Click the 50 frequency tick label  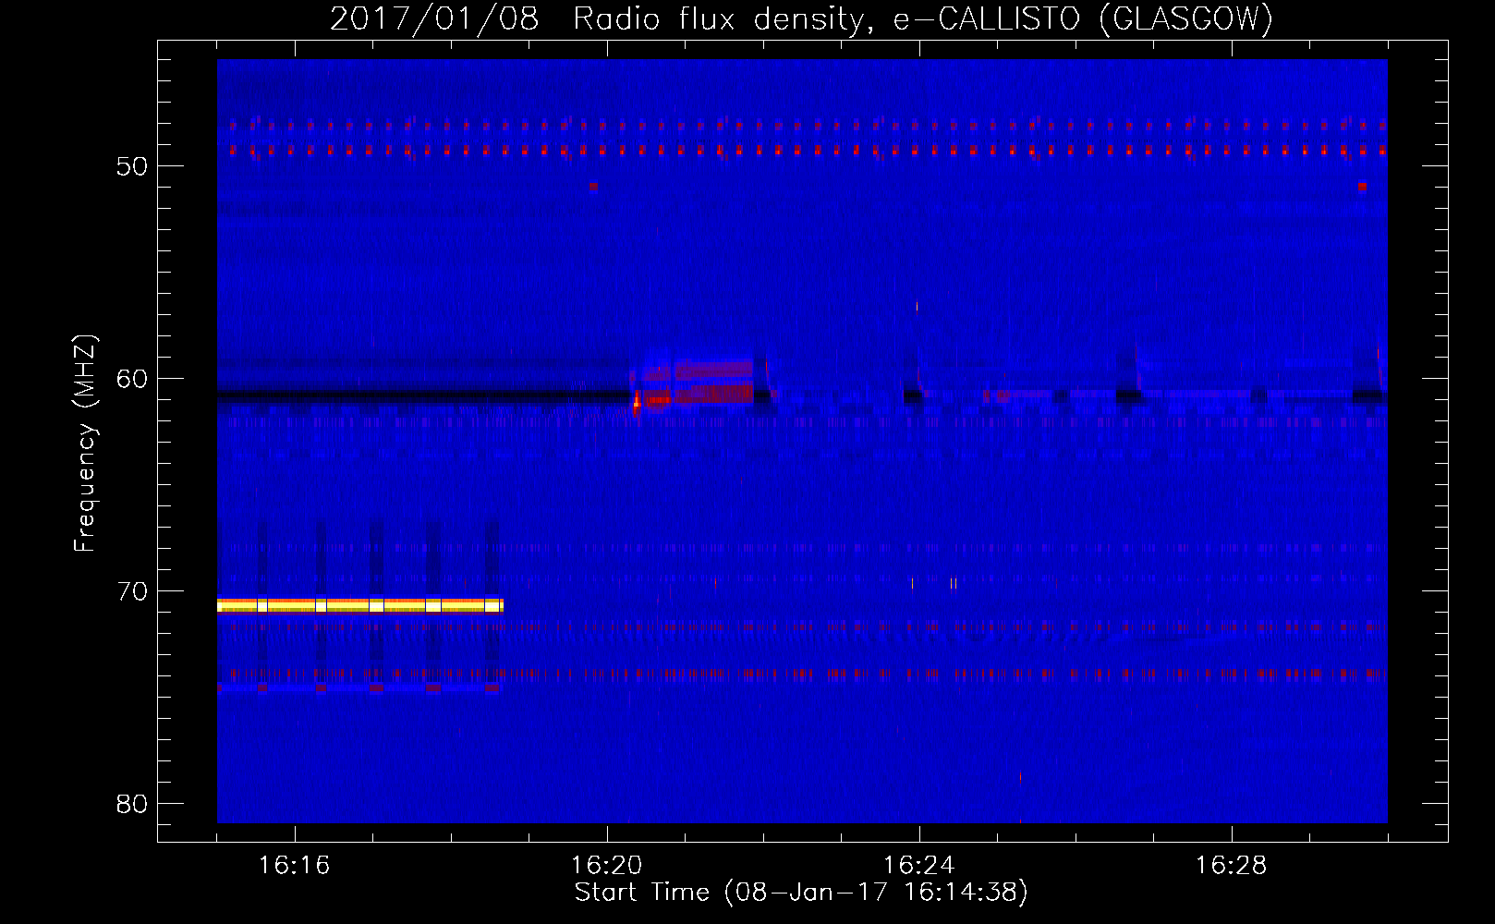[x=132, y=166]
